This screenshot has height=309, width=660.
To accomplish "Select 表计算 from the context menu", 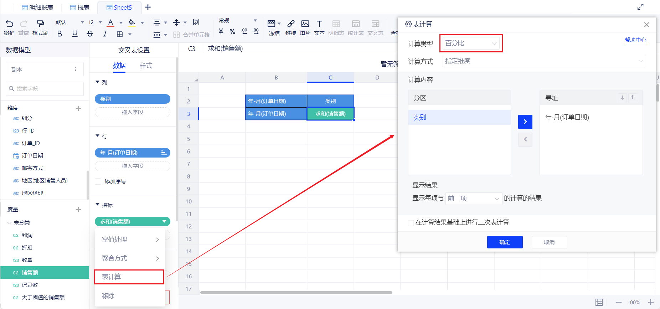I will click(129, 277).
